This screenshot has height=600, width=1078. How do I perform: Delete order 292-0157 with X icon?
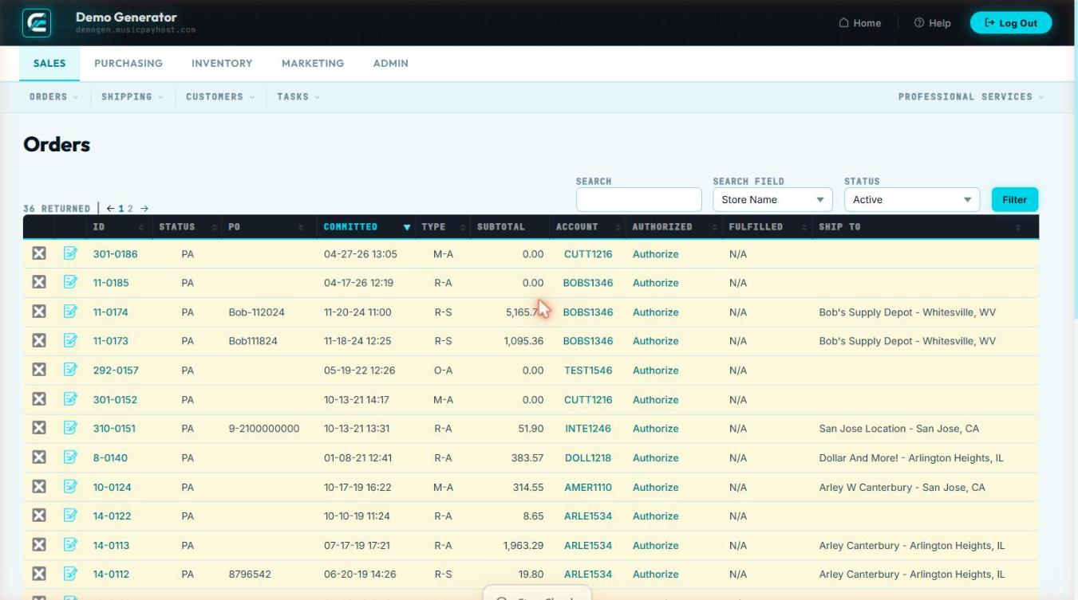(39, 370)
